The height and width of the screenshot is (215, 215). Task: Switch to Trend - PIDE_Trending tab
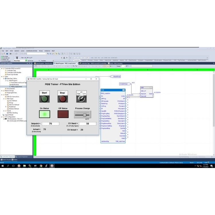[115, 63]
